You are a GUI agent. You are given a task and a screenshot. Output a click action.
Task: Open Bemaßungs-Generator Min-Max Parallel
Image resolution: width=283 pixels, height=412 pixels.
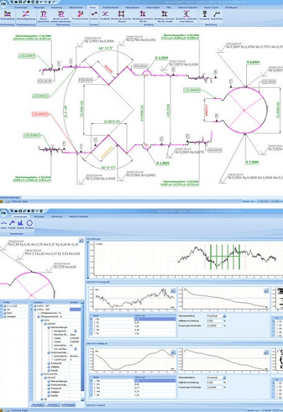point(164,16)
